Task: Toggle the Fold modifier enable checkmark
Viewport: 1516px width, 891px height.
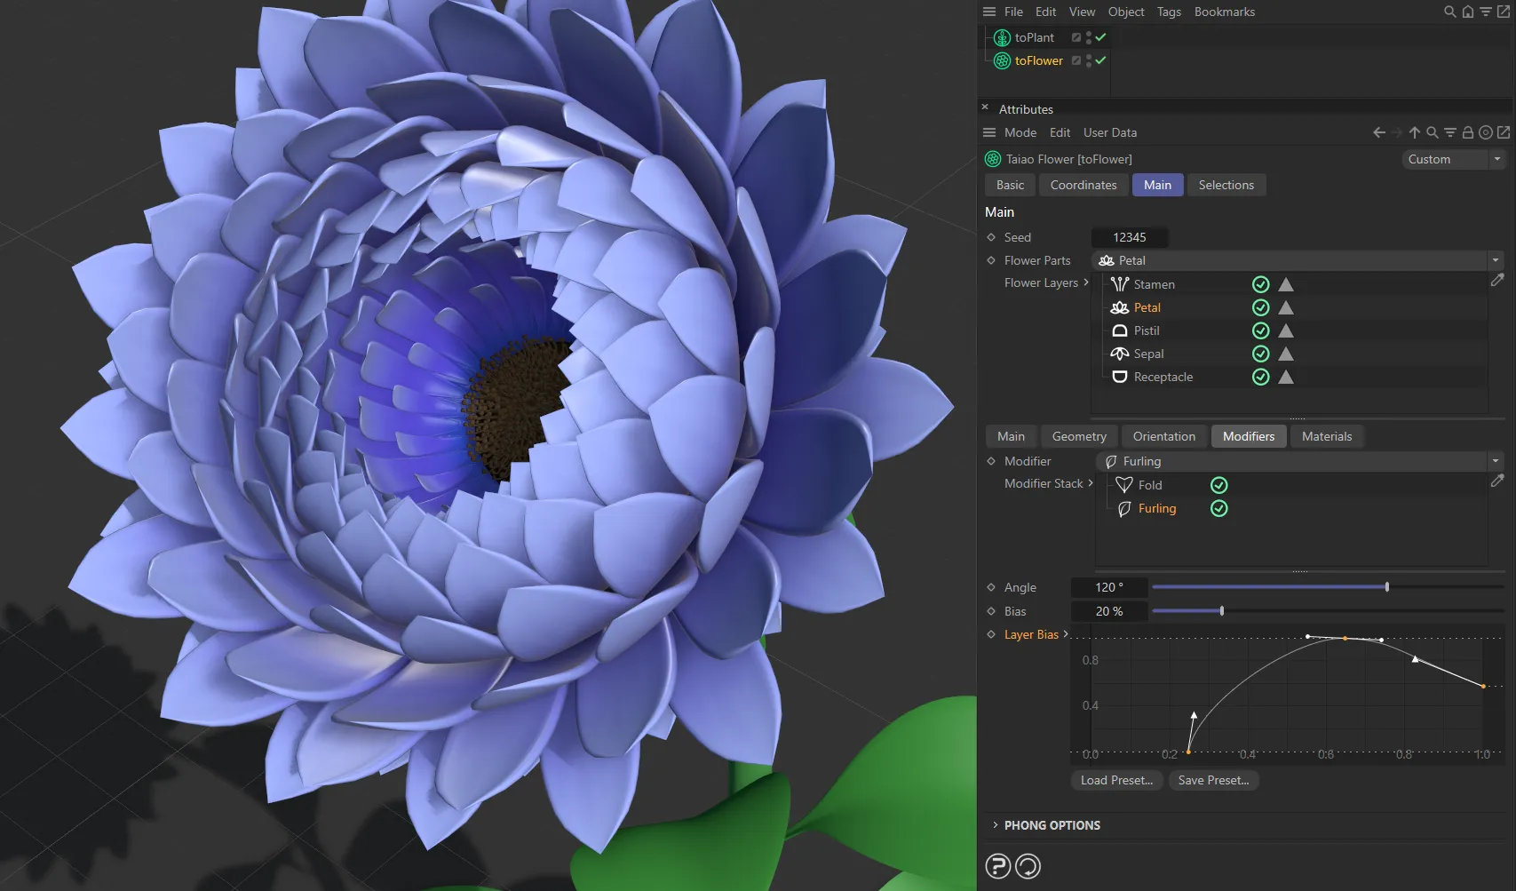Action: (x=1218, y=484)
